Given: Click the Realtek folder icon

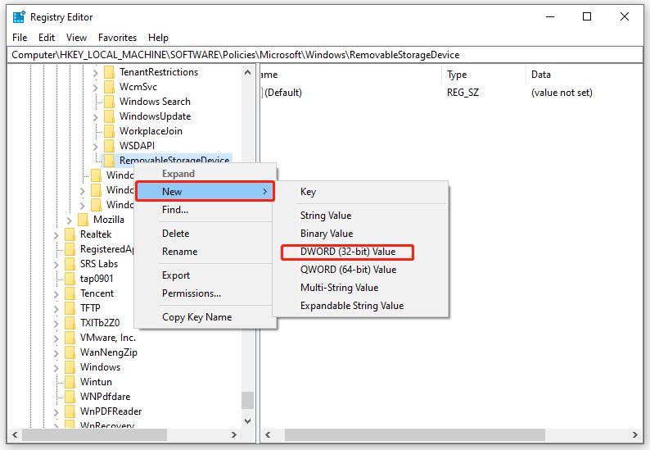Looking at the screenshot, I should (x=70, y=234).
